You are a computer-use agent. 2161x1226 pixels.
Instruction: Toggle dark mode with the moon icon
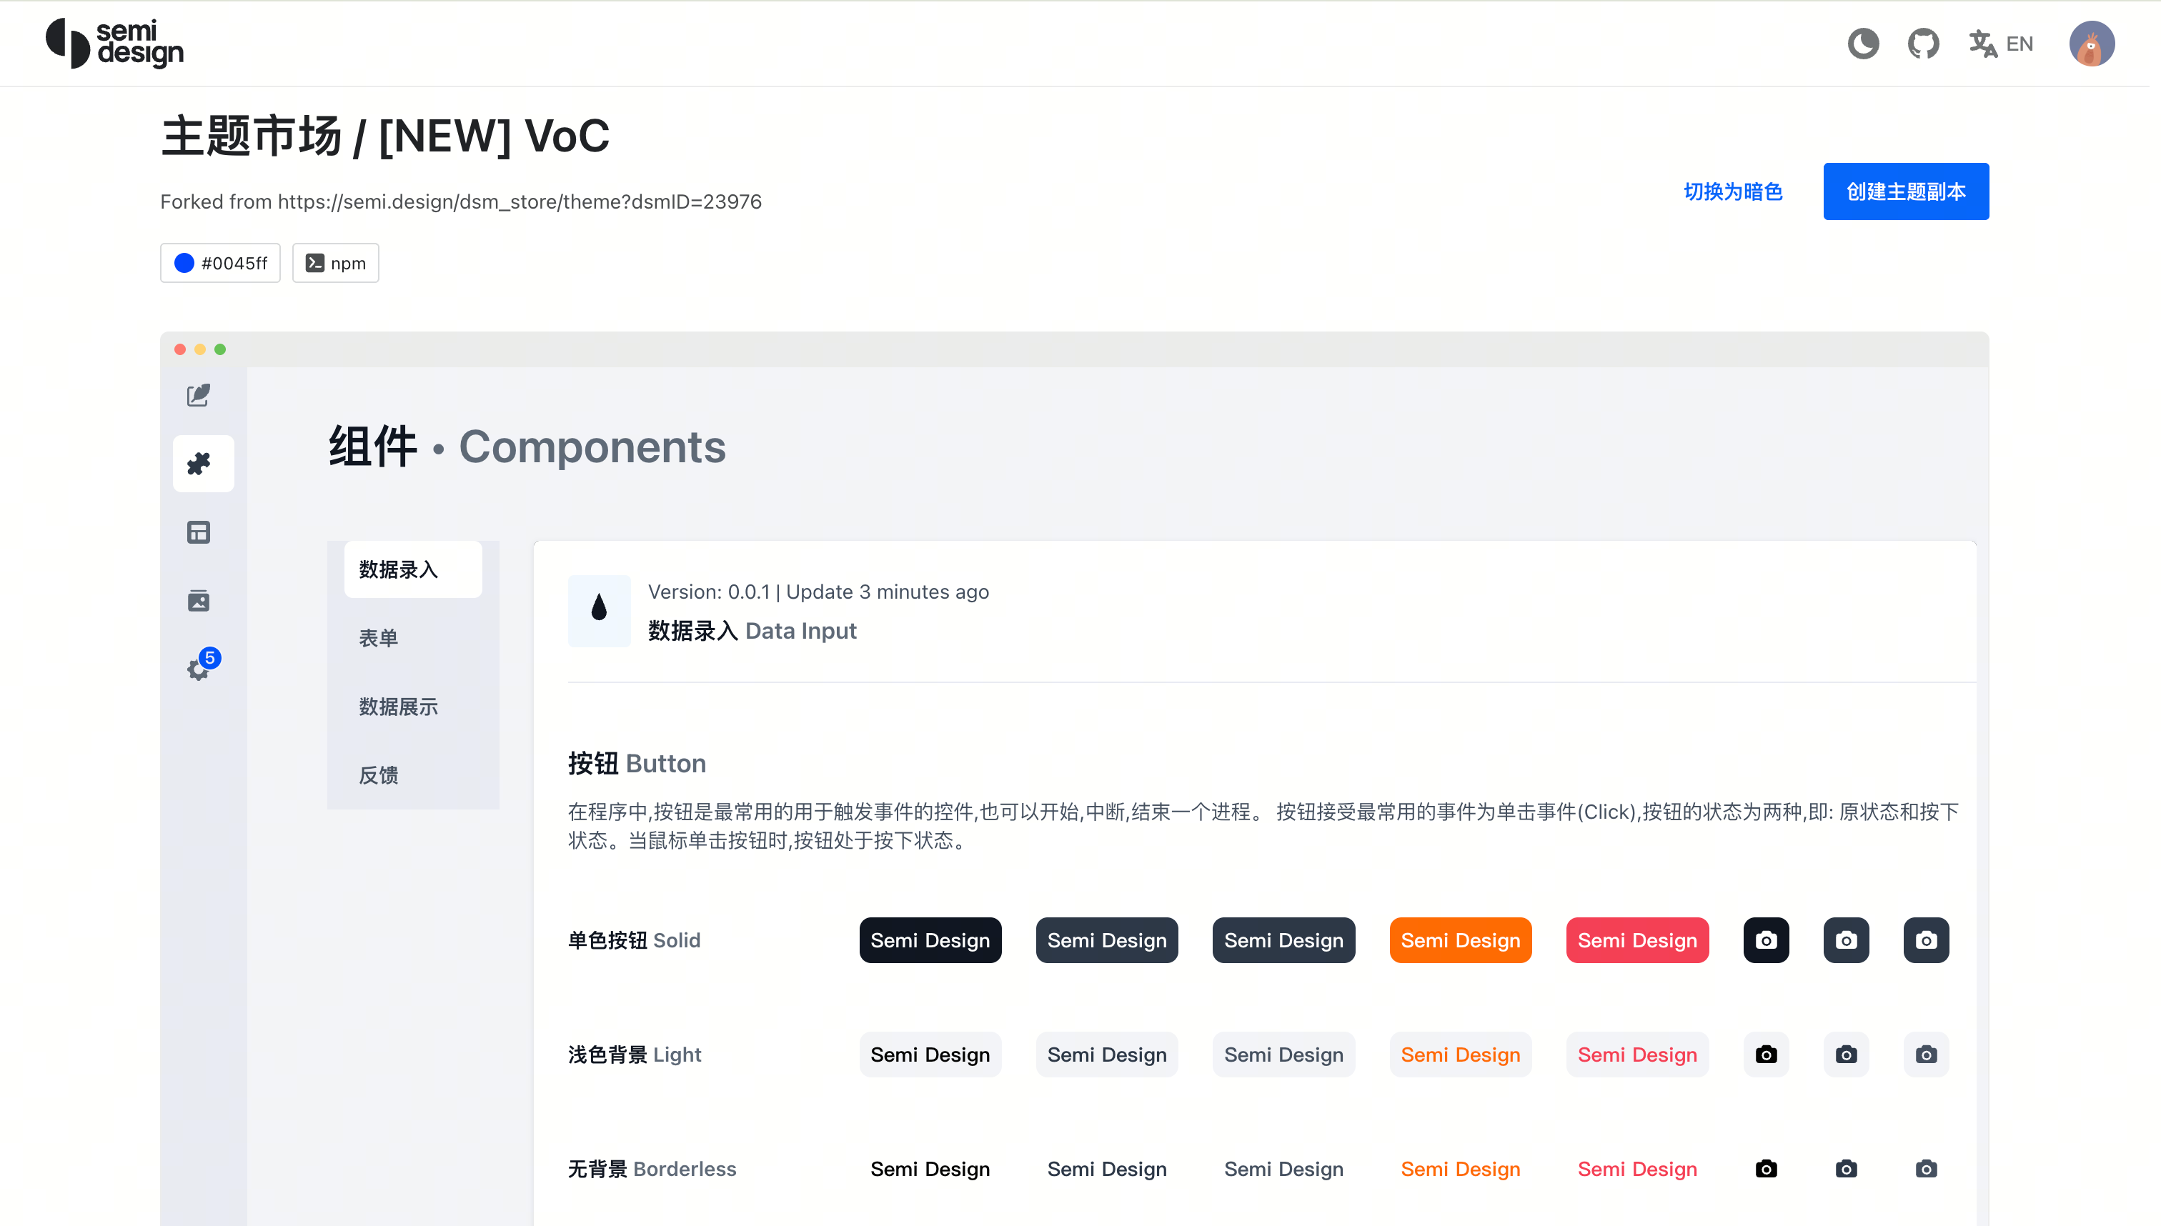(x=1863, y=43)
